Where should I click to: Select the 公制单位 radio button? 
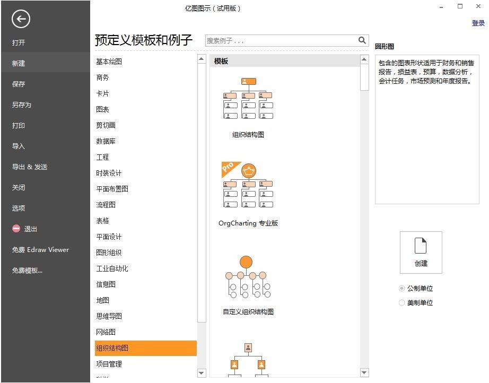pos(402,288)
